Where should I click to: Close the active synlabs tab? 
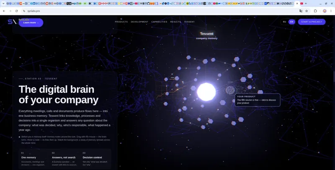[297, 3]
